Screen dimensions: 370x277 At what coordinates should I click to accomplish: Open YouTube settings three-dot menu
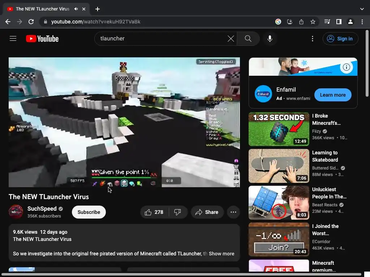pos(313,39)
